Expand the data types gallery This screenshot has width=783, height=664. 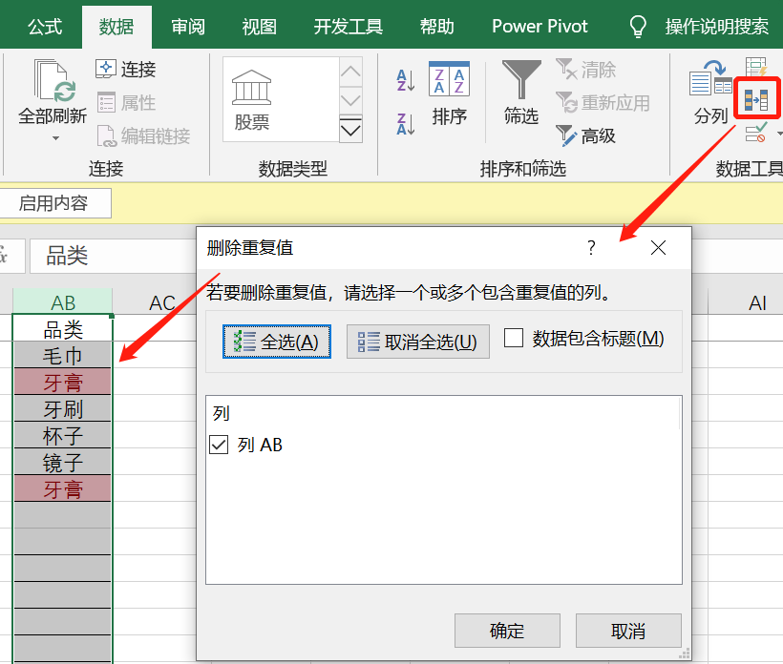point(350,130)
